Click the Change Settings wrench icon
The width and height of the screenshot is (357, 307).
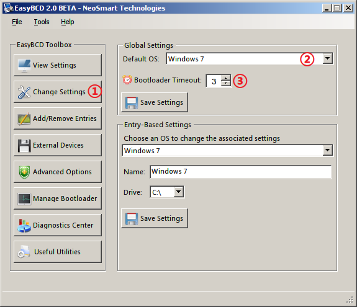[x=24, y=92]
